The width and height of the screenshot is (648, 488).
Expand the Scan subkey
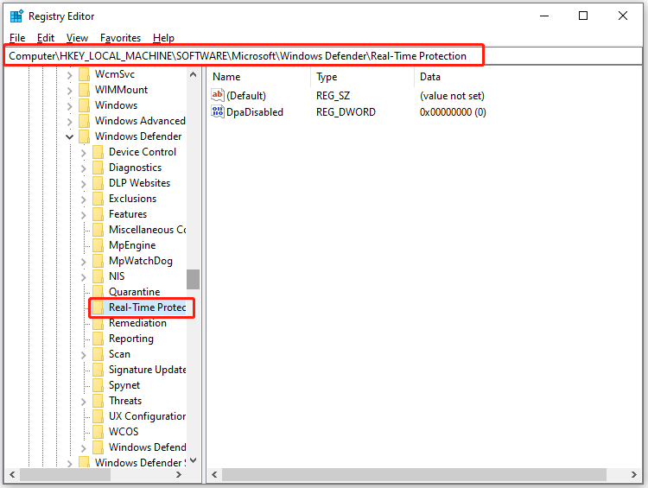coord(84,355)
